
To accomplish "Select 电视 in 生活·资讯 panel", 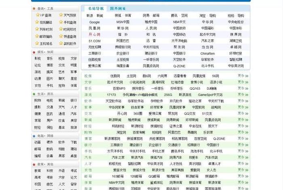I will tap(50, 100).
